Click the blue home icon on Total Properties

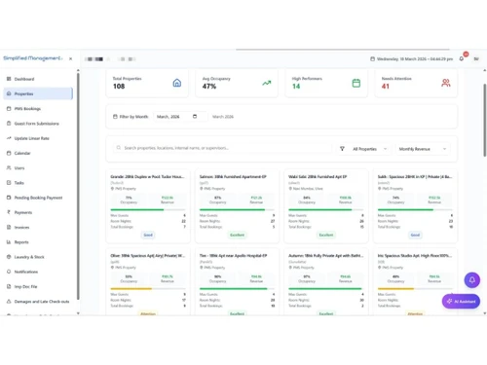[177, 83]
